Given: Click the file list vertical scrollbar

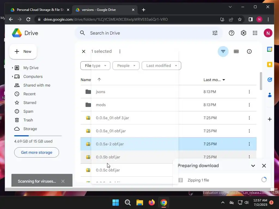Looking at the screenshot, I should coord(261,81).
